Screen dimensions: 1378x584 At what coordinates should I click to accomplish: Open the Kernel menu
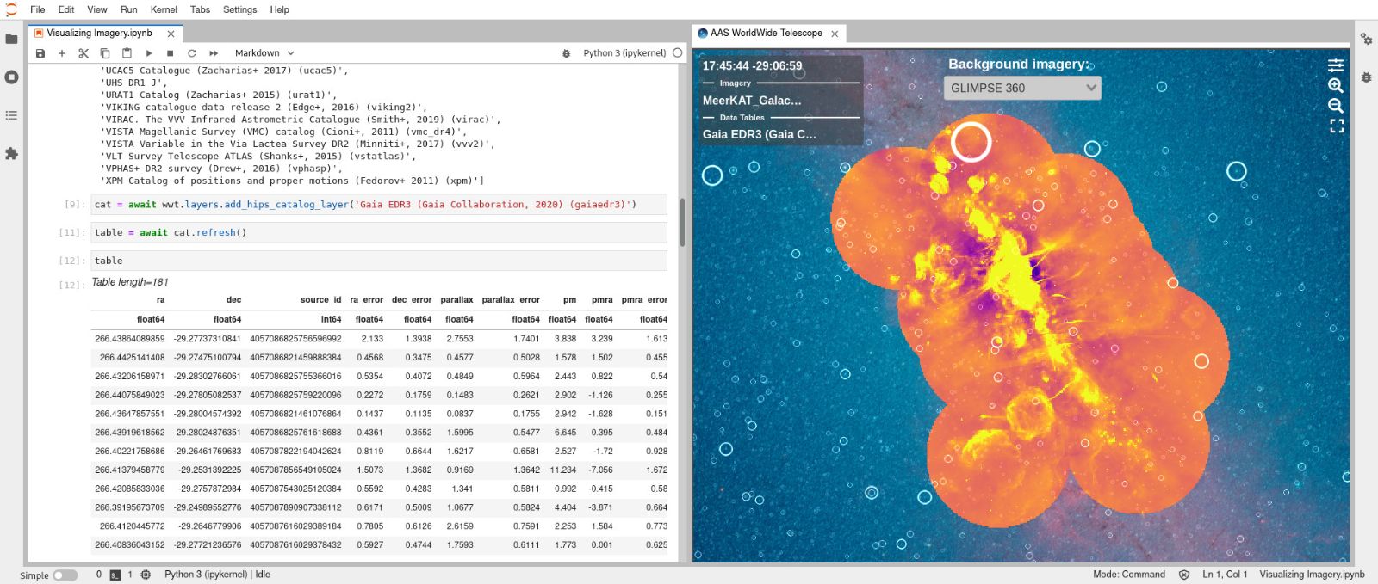click(164, 9)
